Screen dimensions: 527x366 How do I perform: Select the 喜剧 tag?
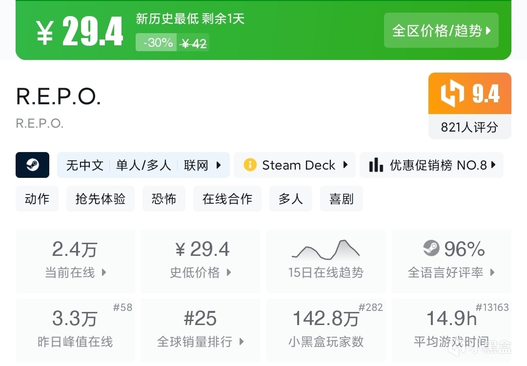(342, 199)
